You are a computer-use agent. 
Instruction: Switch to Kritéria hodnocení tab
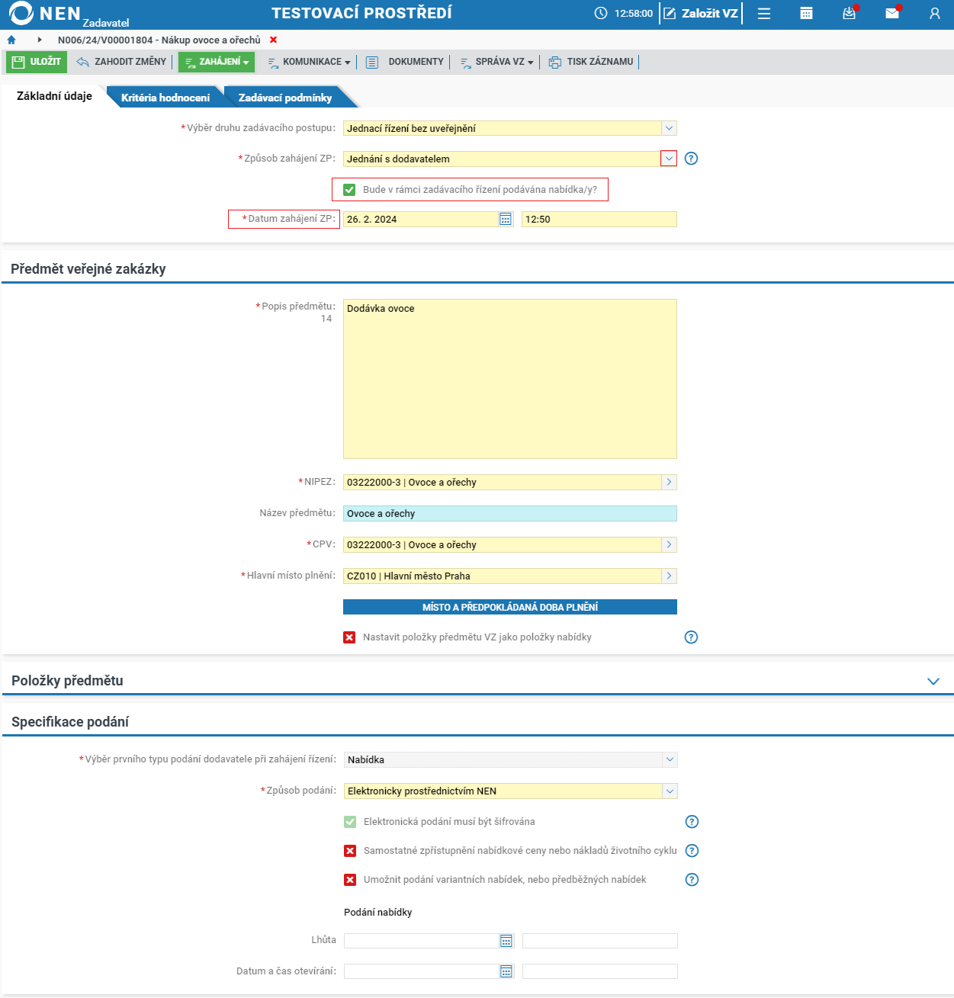165,98
